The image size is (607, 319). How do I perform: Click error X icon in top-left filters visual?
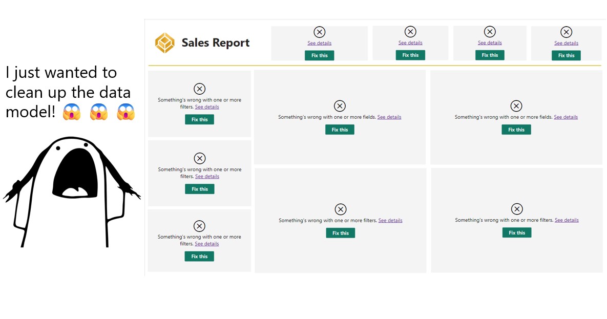tap(199, 89)
